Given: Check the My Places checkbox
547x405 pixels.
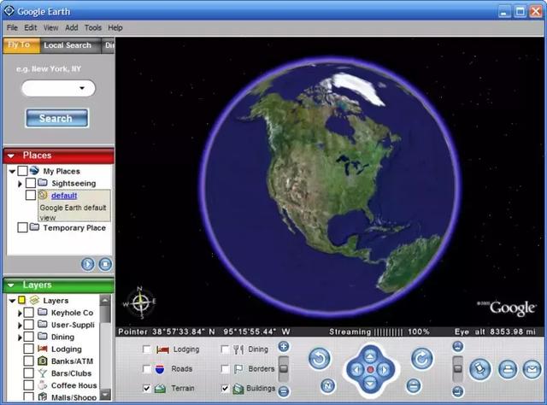Looking at the screenshot, I should tap(23, 171).
